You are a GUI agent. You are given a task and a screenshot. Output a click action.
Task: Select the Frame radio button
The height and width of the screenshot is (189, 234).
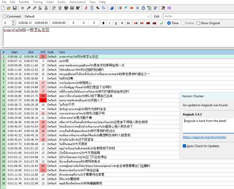(x=183, y=23)
